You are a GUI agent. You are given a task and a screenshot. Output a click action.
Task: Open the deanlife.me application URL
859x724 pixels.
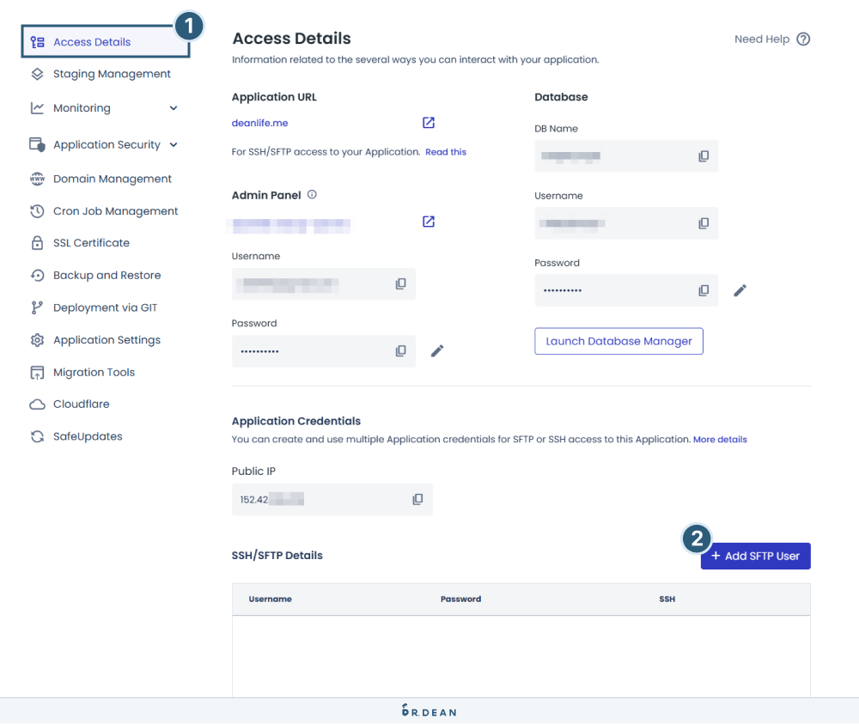point(259,123)
